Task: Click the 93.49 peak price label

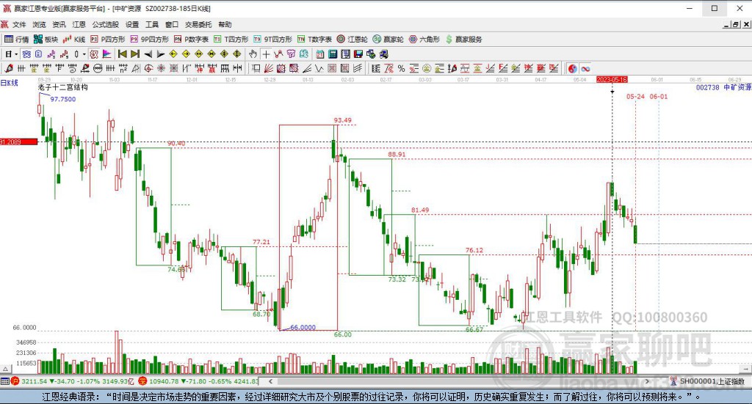Action: click(342, 120)
